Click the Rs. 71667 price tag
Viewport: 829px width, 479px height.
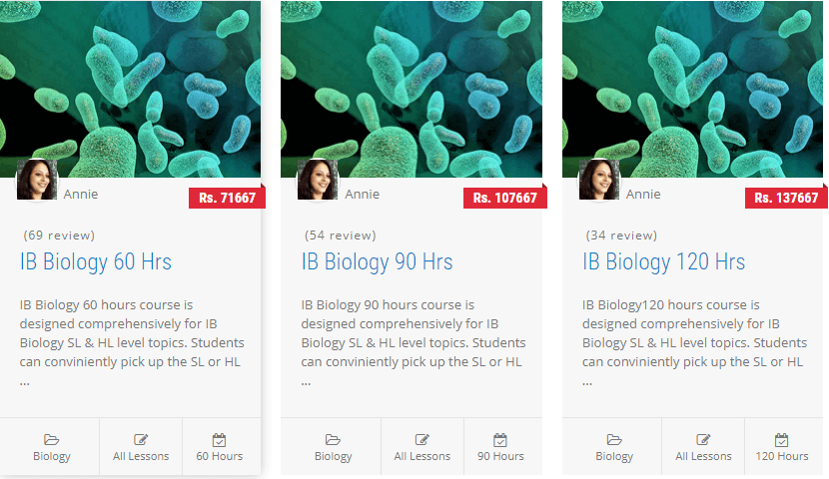227,198
